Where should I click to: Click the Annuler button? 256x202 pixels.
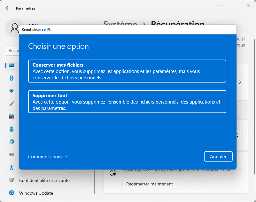[218, 156]
